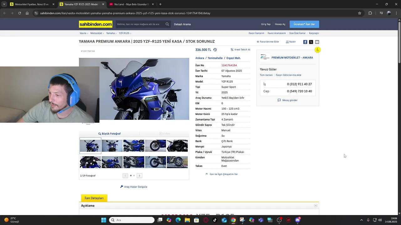The width and height of the screenshot is (401, 225).
Task: Click Hesap Aç link
Action: coord(280,24)
